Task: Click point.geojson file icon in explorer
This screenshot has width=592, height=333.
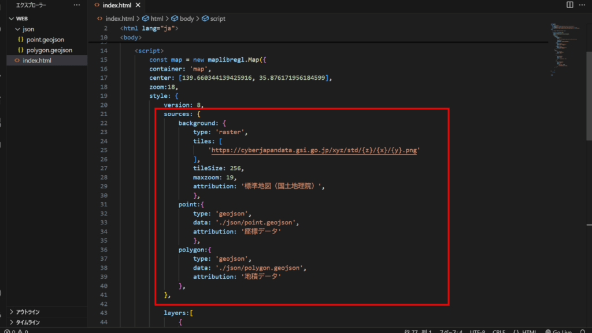Action: [21, 39]
